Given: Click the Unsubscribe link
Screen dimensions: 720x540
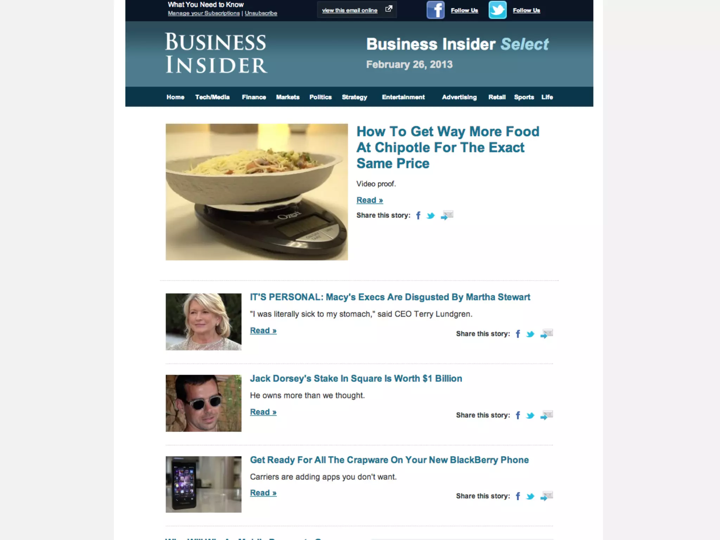Looking at the screenshot, I should [261, 13].
